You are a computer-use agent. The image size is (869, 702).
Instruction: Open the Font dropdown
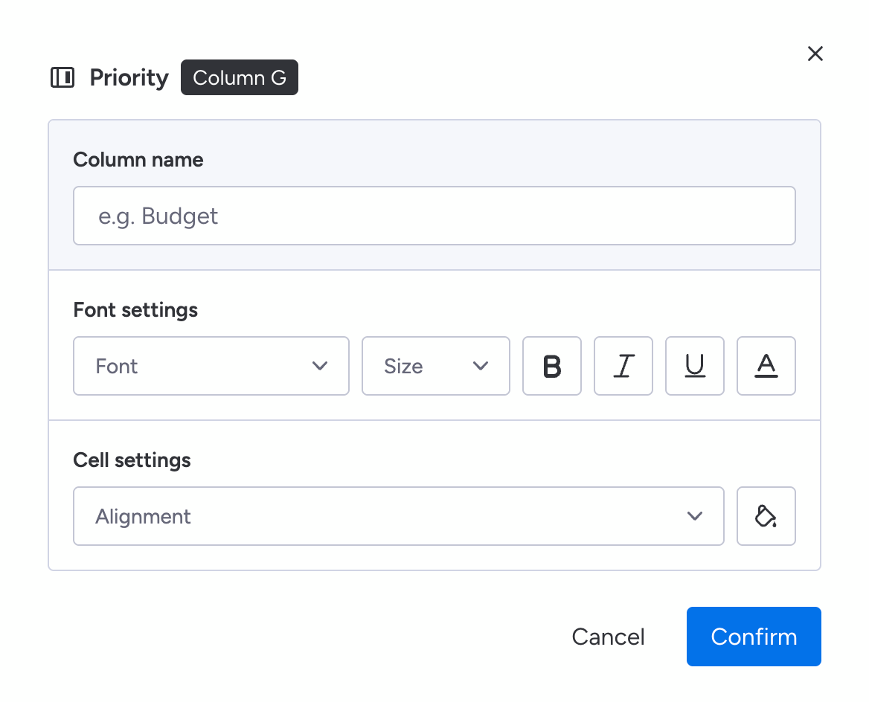[211, 366]
